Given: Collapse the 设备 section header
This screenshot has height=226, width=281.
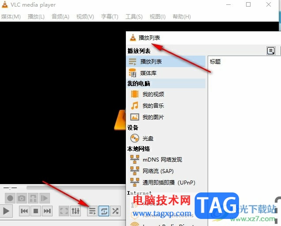Looking at the screenshot, I should (133, 128).
